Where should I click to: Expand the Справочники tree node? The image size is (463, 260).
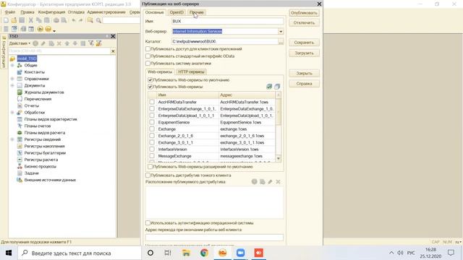tap(12, 79)
